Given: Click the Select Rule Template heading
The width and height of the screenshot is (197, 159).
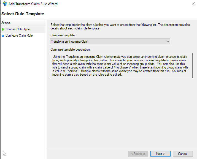Looking at the screenshot, I should click(23, 14).
